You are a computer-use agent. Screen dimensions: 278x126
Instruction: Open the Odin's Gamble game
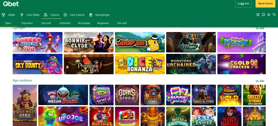click(127, 95)
